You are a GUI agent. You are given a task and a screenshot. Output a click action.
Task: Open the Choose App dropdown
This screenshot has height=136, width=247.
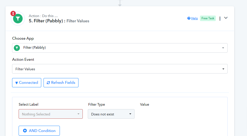pyautogui.click(x=120, y=48)
